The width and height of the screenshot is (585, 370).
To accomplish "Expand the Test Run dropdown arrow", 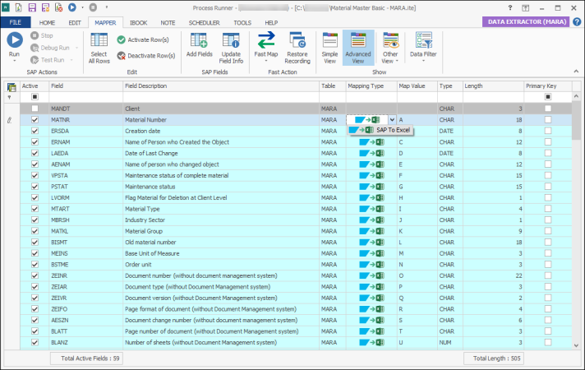I will [x=71, y=60].
